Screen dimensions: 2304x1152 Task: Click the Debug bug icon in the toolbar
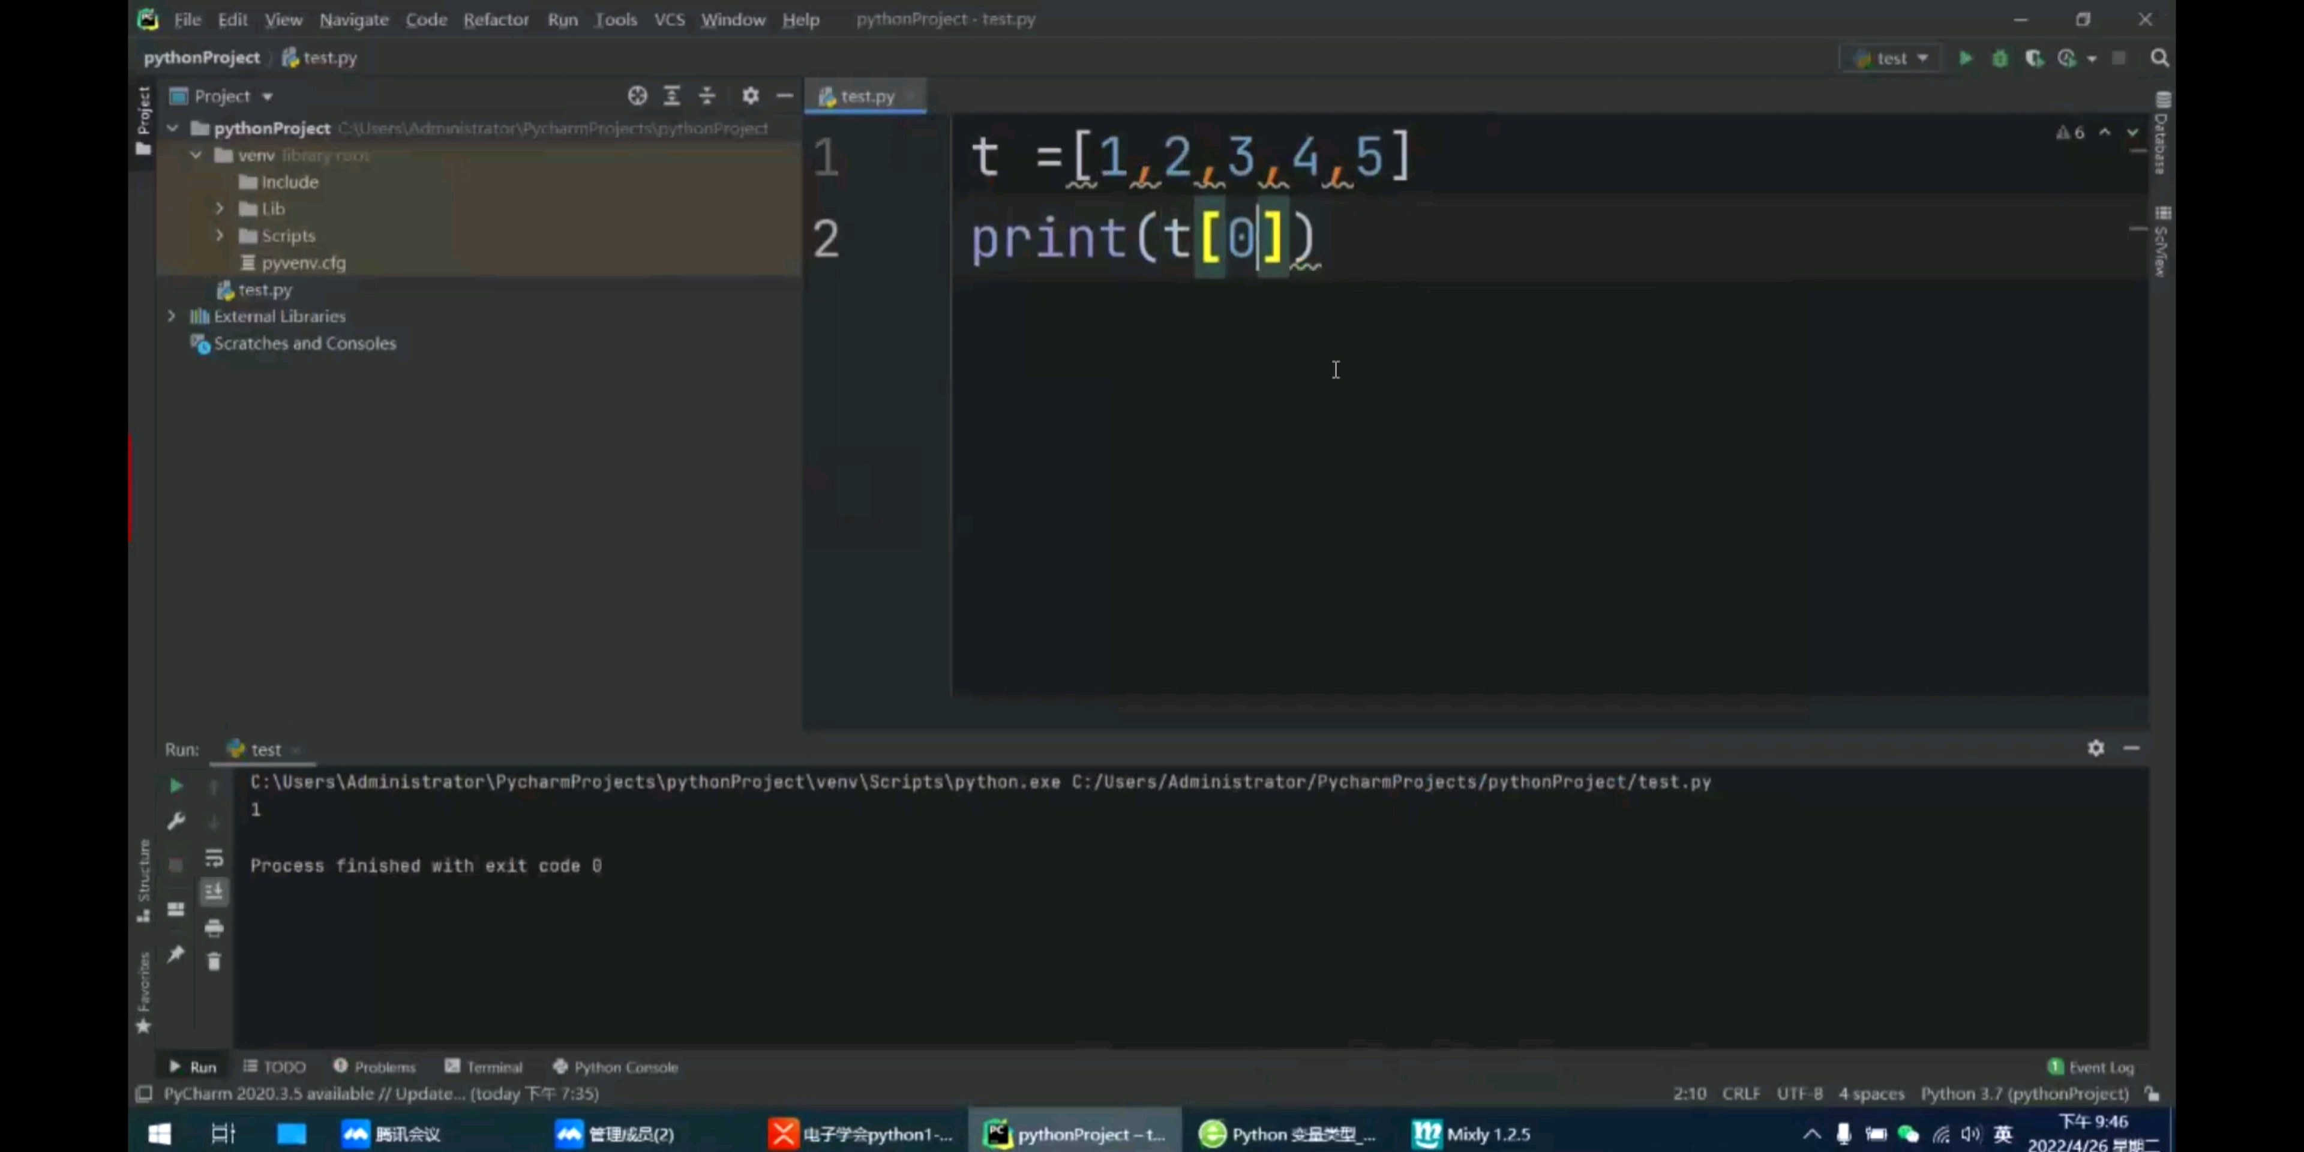(2000, 58)
